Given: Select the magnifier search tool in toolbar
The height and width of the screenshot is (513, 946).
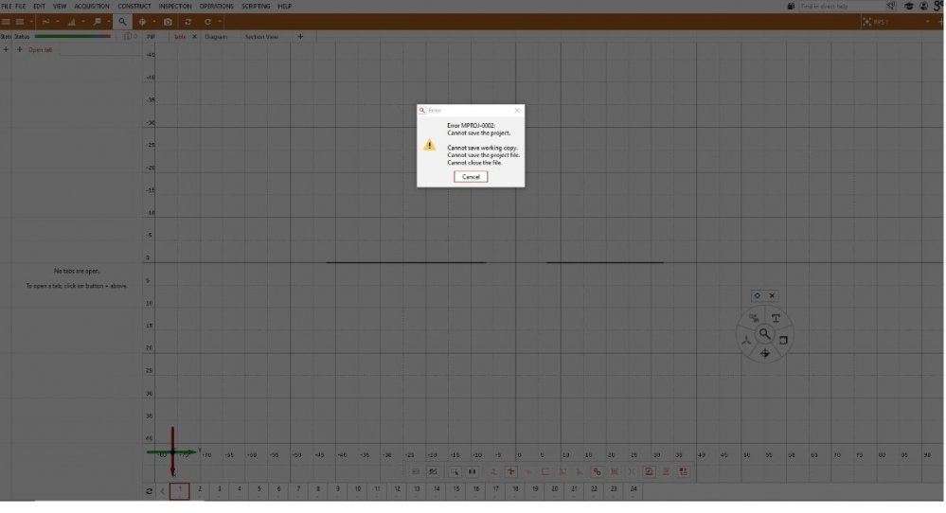Looking at the screenshot, I should pos(122,22).
